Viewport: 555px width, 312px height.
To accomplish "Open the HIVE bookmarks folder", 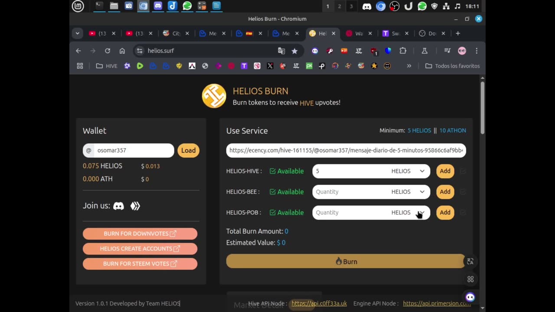I will [107, 66].
